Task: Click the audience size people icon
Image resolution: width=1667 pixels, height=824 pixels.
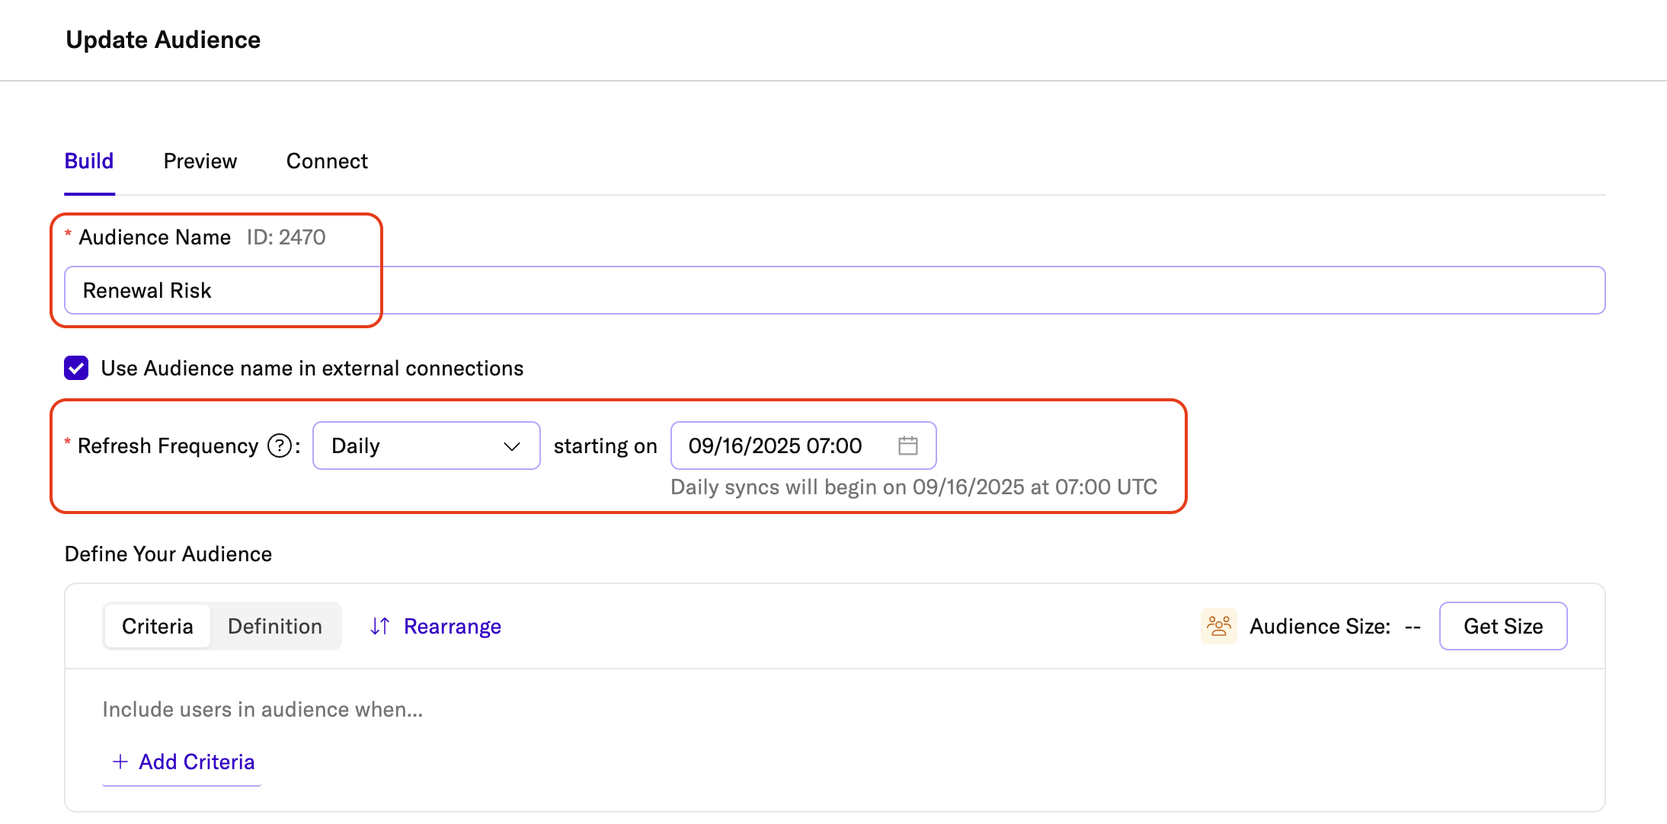Action: point(1218,626)
